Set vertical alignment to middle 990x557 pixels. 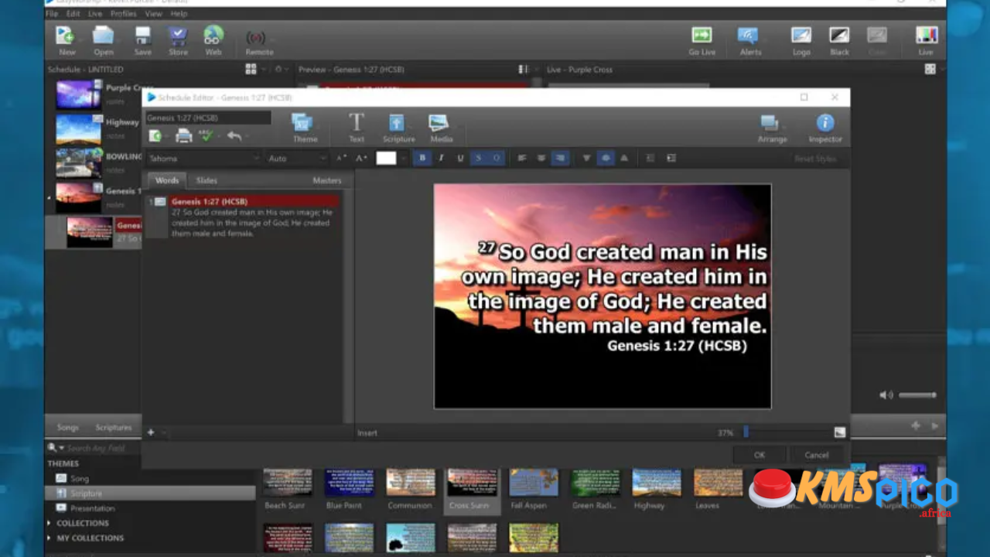[606, 158]
